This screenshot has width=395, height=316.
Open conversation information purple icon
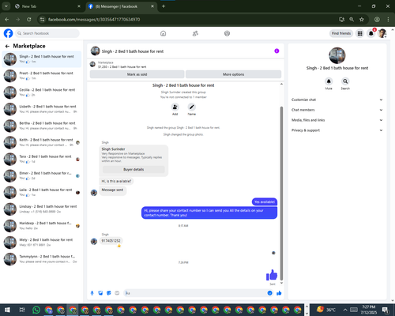point(276,51)
